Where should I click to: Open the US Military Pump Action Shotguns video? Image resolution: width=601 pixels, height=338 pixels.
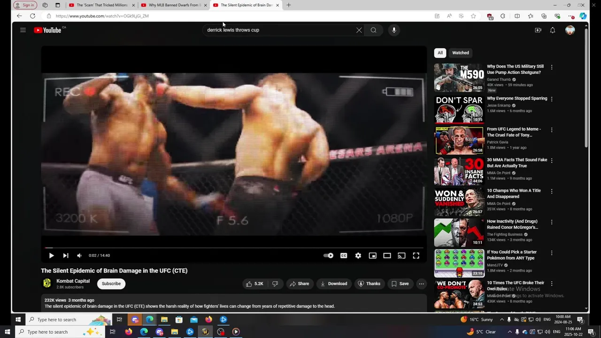[515, 69]
